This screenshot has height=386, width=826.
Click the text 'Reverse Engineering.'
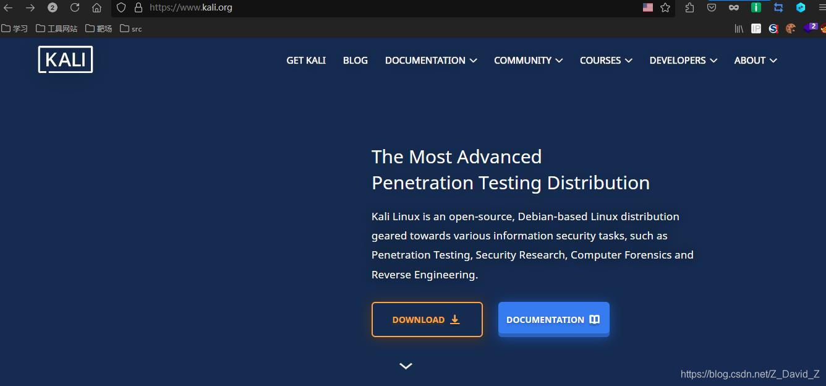(x=425, y=275)
